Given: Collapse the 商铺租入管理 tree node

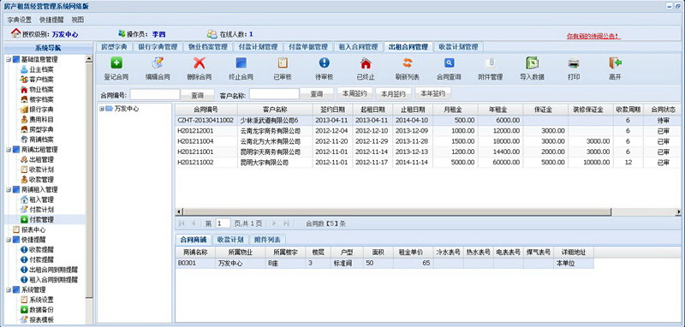Looking at the screenshot, I should (9, 189).
